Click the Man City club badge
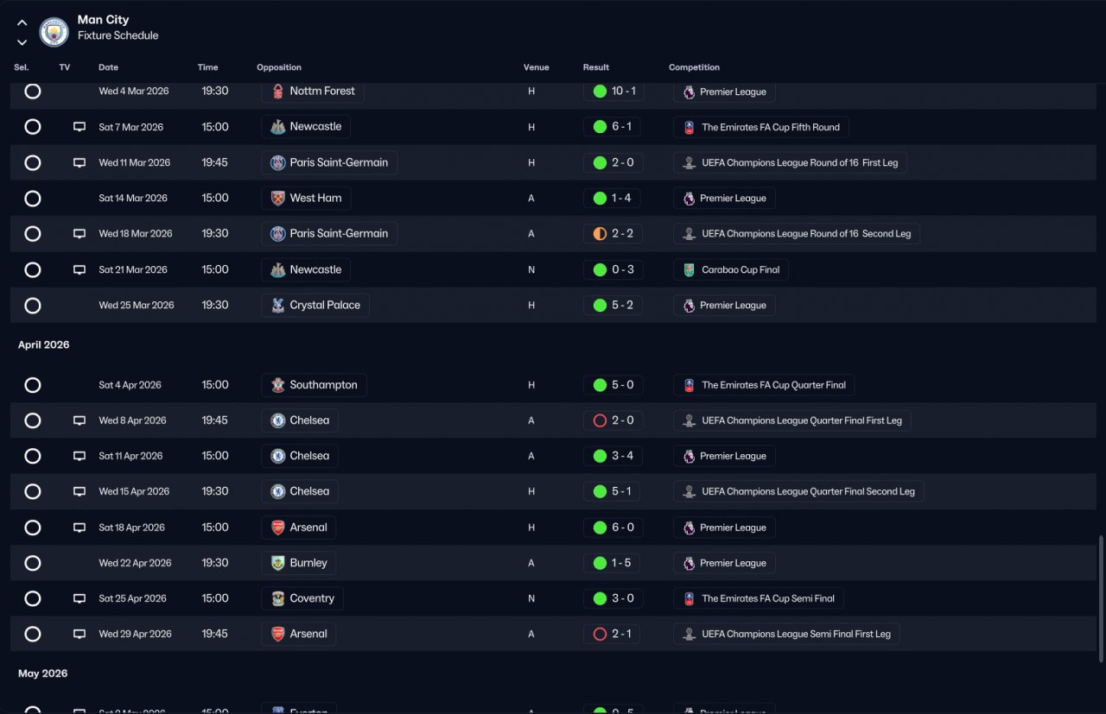1106x714 pixels. (x=54, y=32)
